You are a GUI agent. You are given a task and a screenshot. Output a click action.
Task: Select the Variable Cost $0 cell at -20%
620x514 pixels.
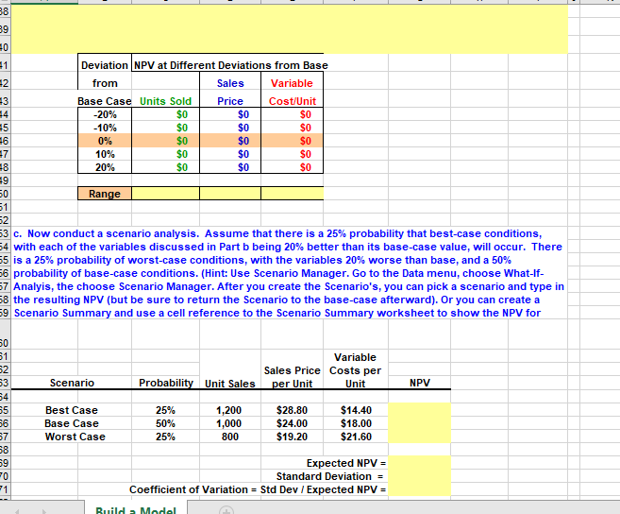(293, 114)
